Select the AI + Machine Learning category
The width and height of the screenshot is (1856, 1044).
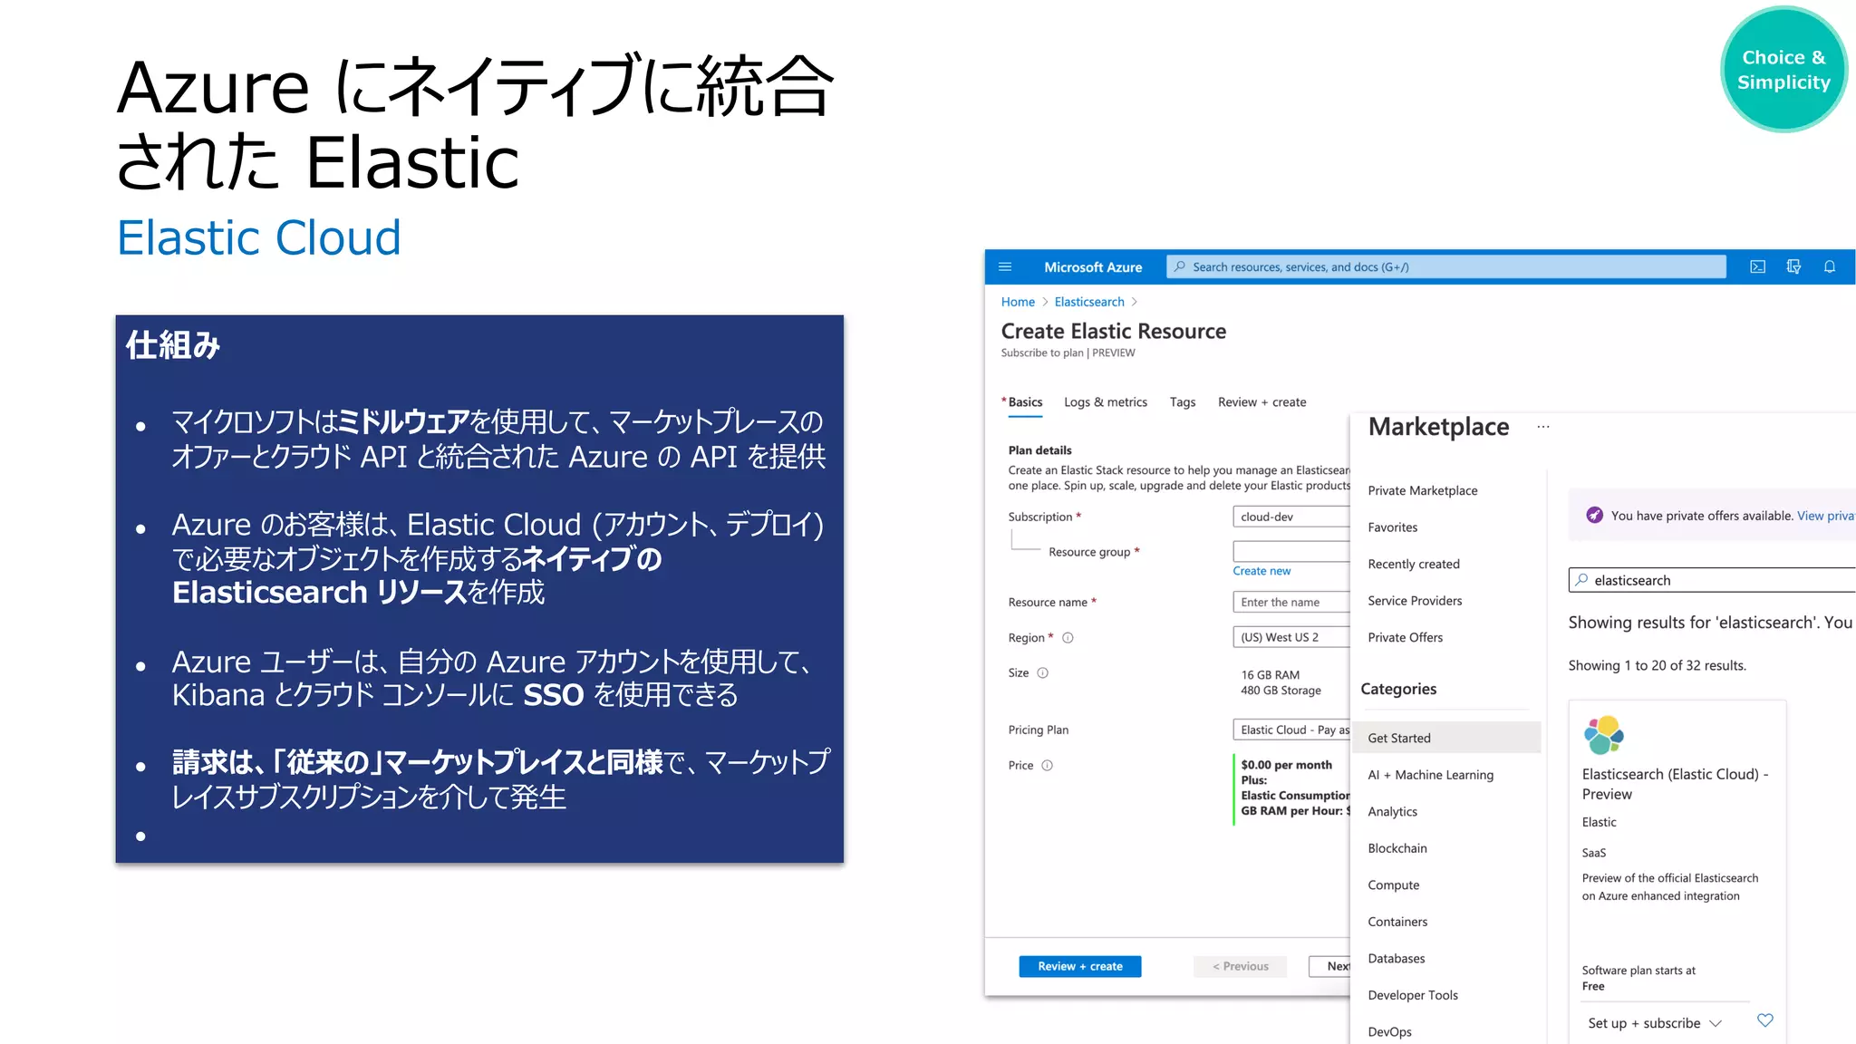1430,775
